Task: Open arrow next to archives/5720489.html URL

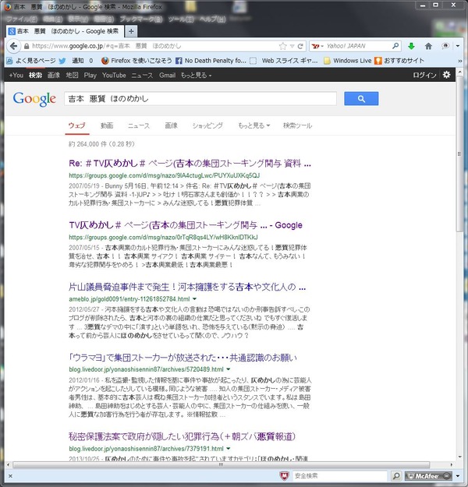Action: click(x=229, y=369)
